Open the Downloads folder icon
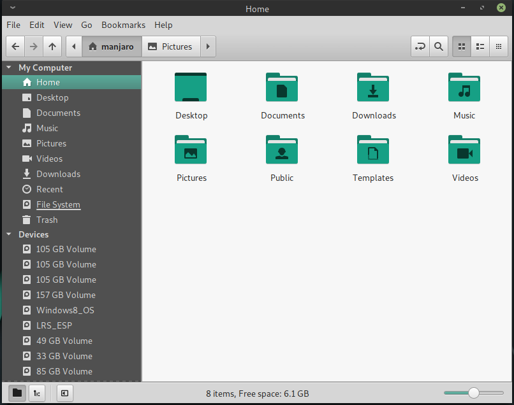Screen dimensions: 514x405 click(373, 87)
